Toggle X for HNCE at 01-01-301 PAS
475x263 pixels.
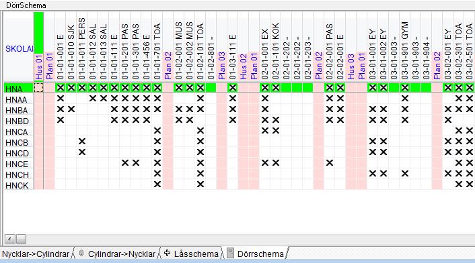coord(136,163)
